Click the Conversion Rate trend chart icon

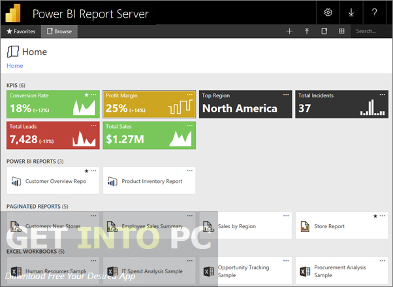(84, 108)
